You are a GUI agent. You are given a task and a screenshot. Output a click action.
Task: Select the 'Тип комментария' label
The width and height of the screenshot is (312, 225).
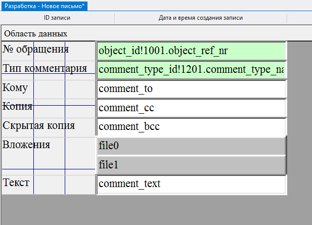(x=44, y=68)
